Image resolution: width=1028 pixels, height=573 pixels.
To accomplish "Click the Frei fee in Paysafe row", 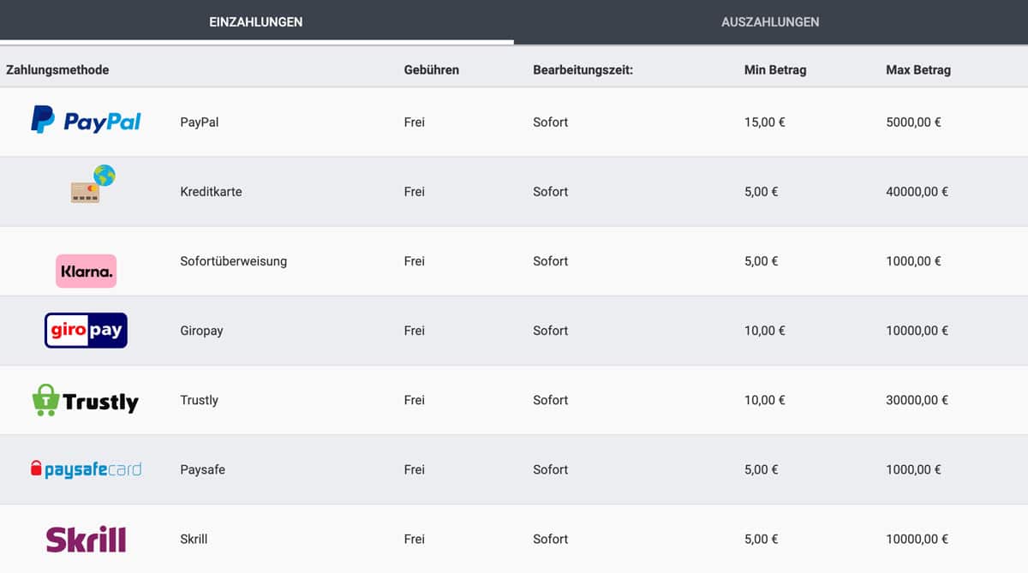I will [415, 469].
